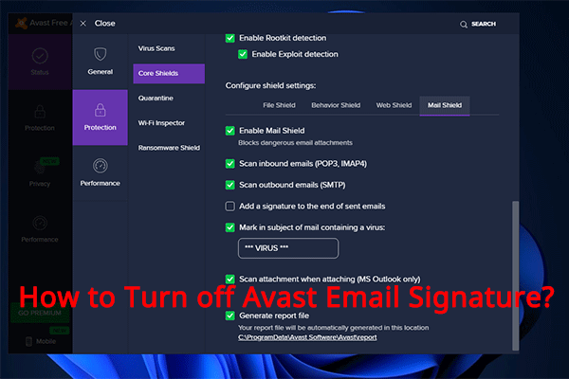Toggle Mark in subject of mail checkbox
The height and width of the screenshot is (379, 569).
(230, 227)
